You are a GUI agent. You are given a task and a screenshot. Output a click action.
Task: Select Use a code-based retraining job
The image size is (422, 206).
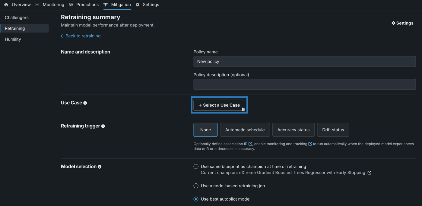point(196,186)
